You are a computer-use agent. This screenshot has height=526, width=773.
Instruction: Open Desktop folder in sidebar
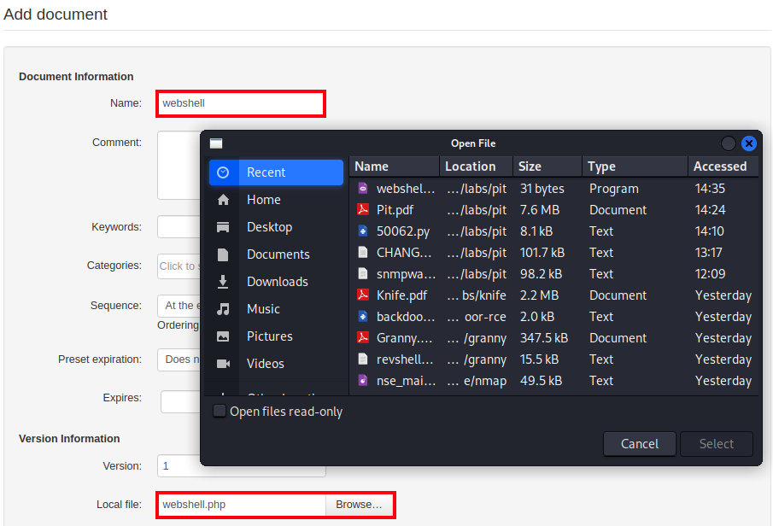tap(276, 227)
